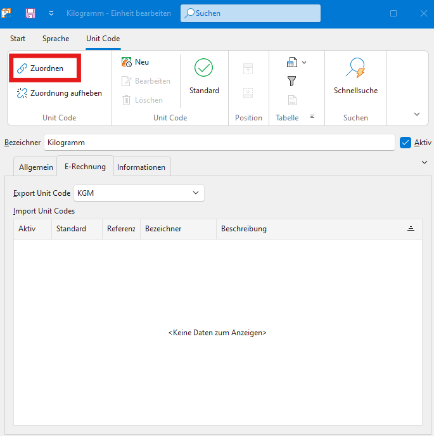Set as Standard with the green checkmark
The image size is (434, 436).
click(204, 75)
